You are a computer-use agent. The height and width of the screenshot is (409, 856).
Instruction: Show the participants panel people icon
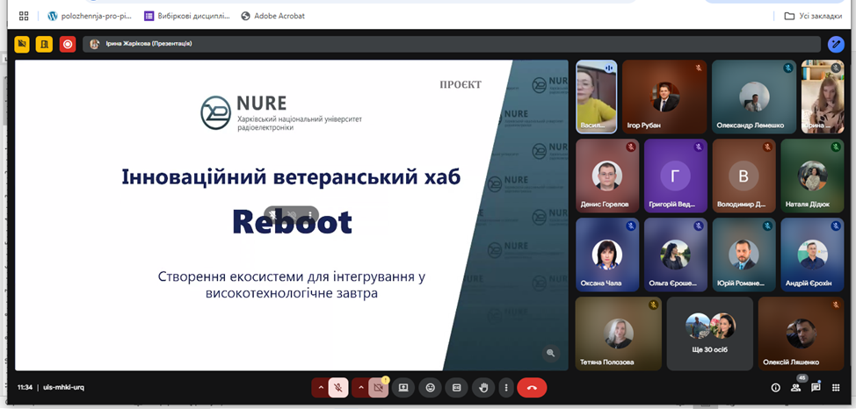tap(795, 388)
